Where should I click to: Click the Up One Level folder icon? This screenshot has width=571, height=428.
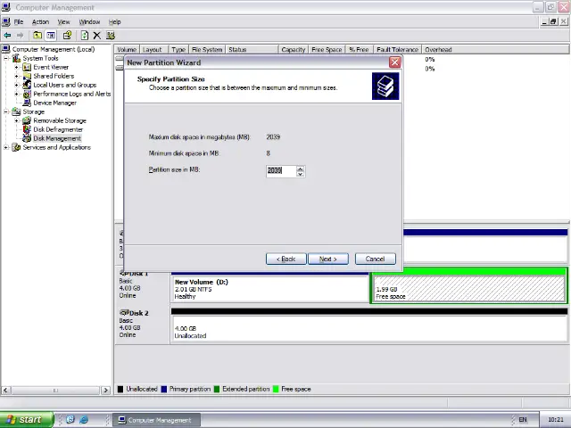tap(38, 36)
